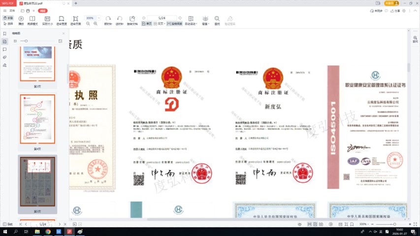Zoom in with the toolbar magnifier plus
420x236 pixels.
coord(96,24)
